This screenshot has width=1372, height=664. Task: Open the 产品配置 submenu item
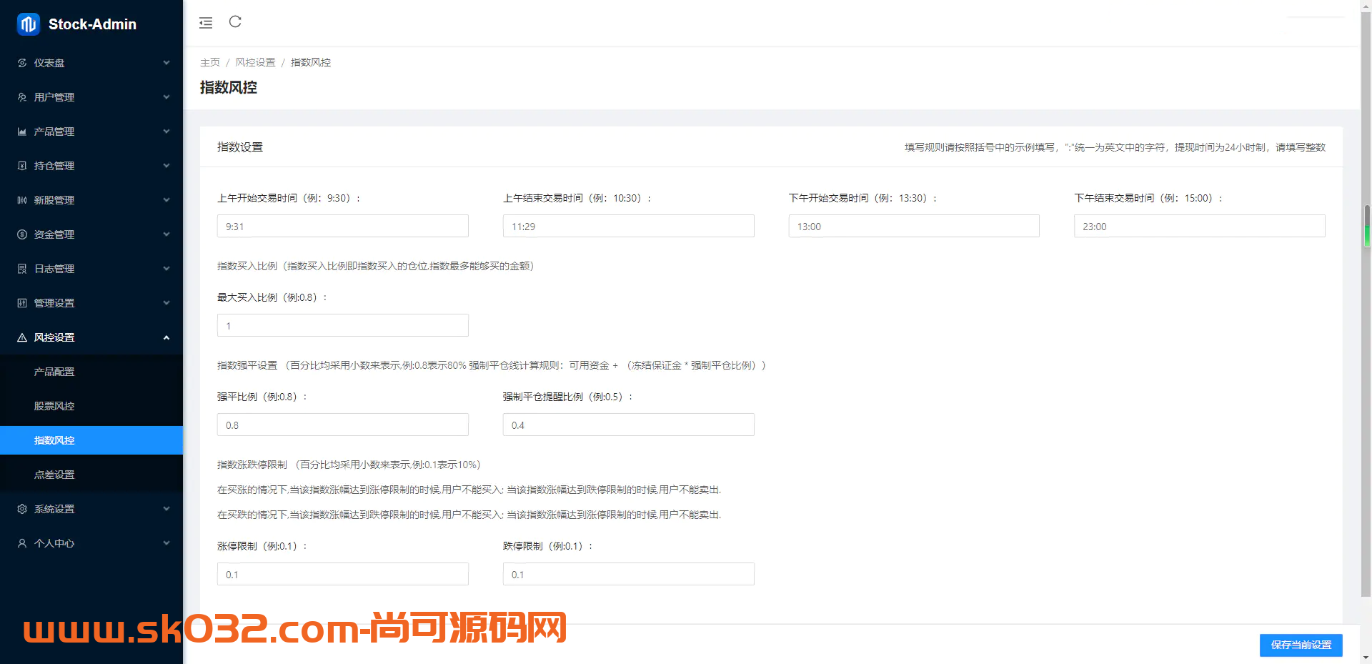tap(91, 372)
